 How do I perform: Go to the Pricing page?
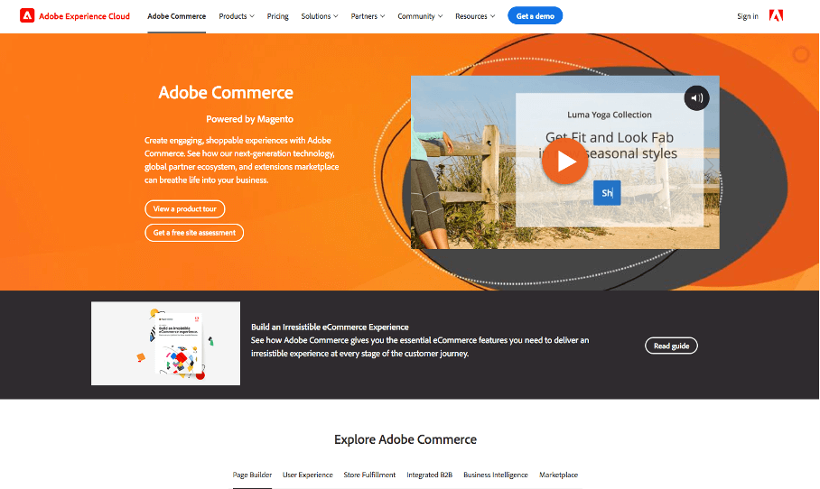[x=277, y=16]
